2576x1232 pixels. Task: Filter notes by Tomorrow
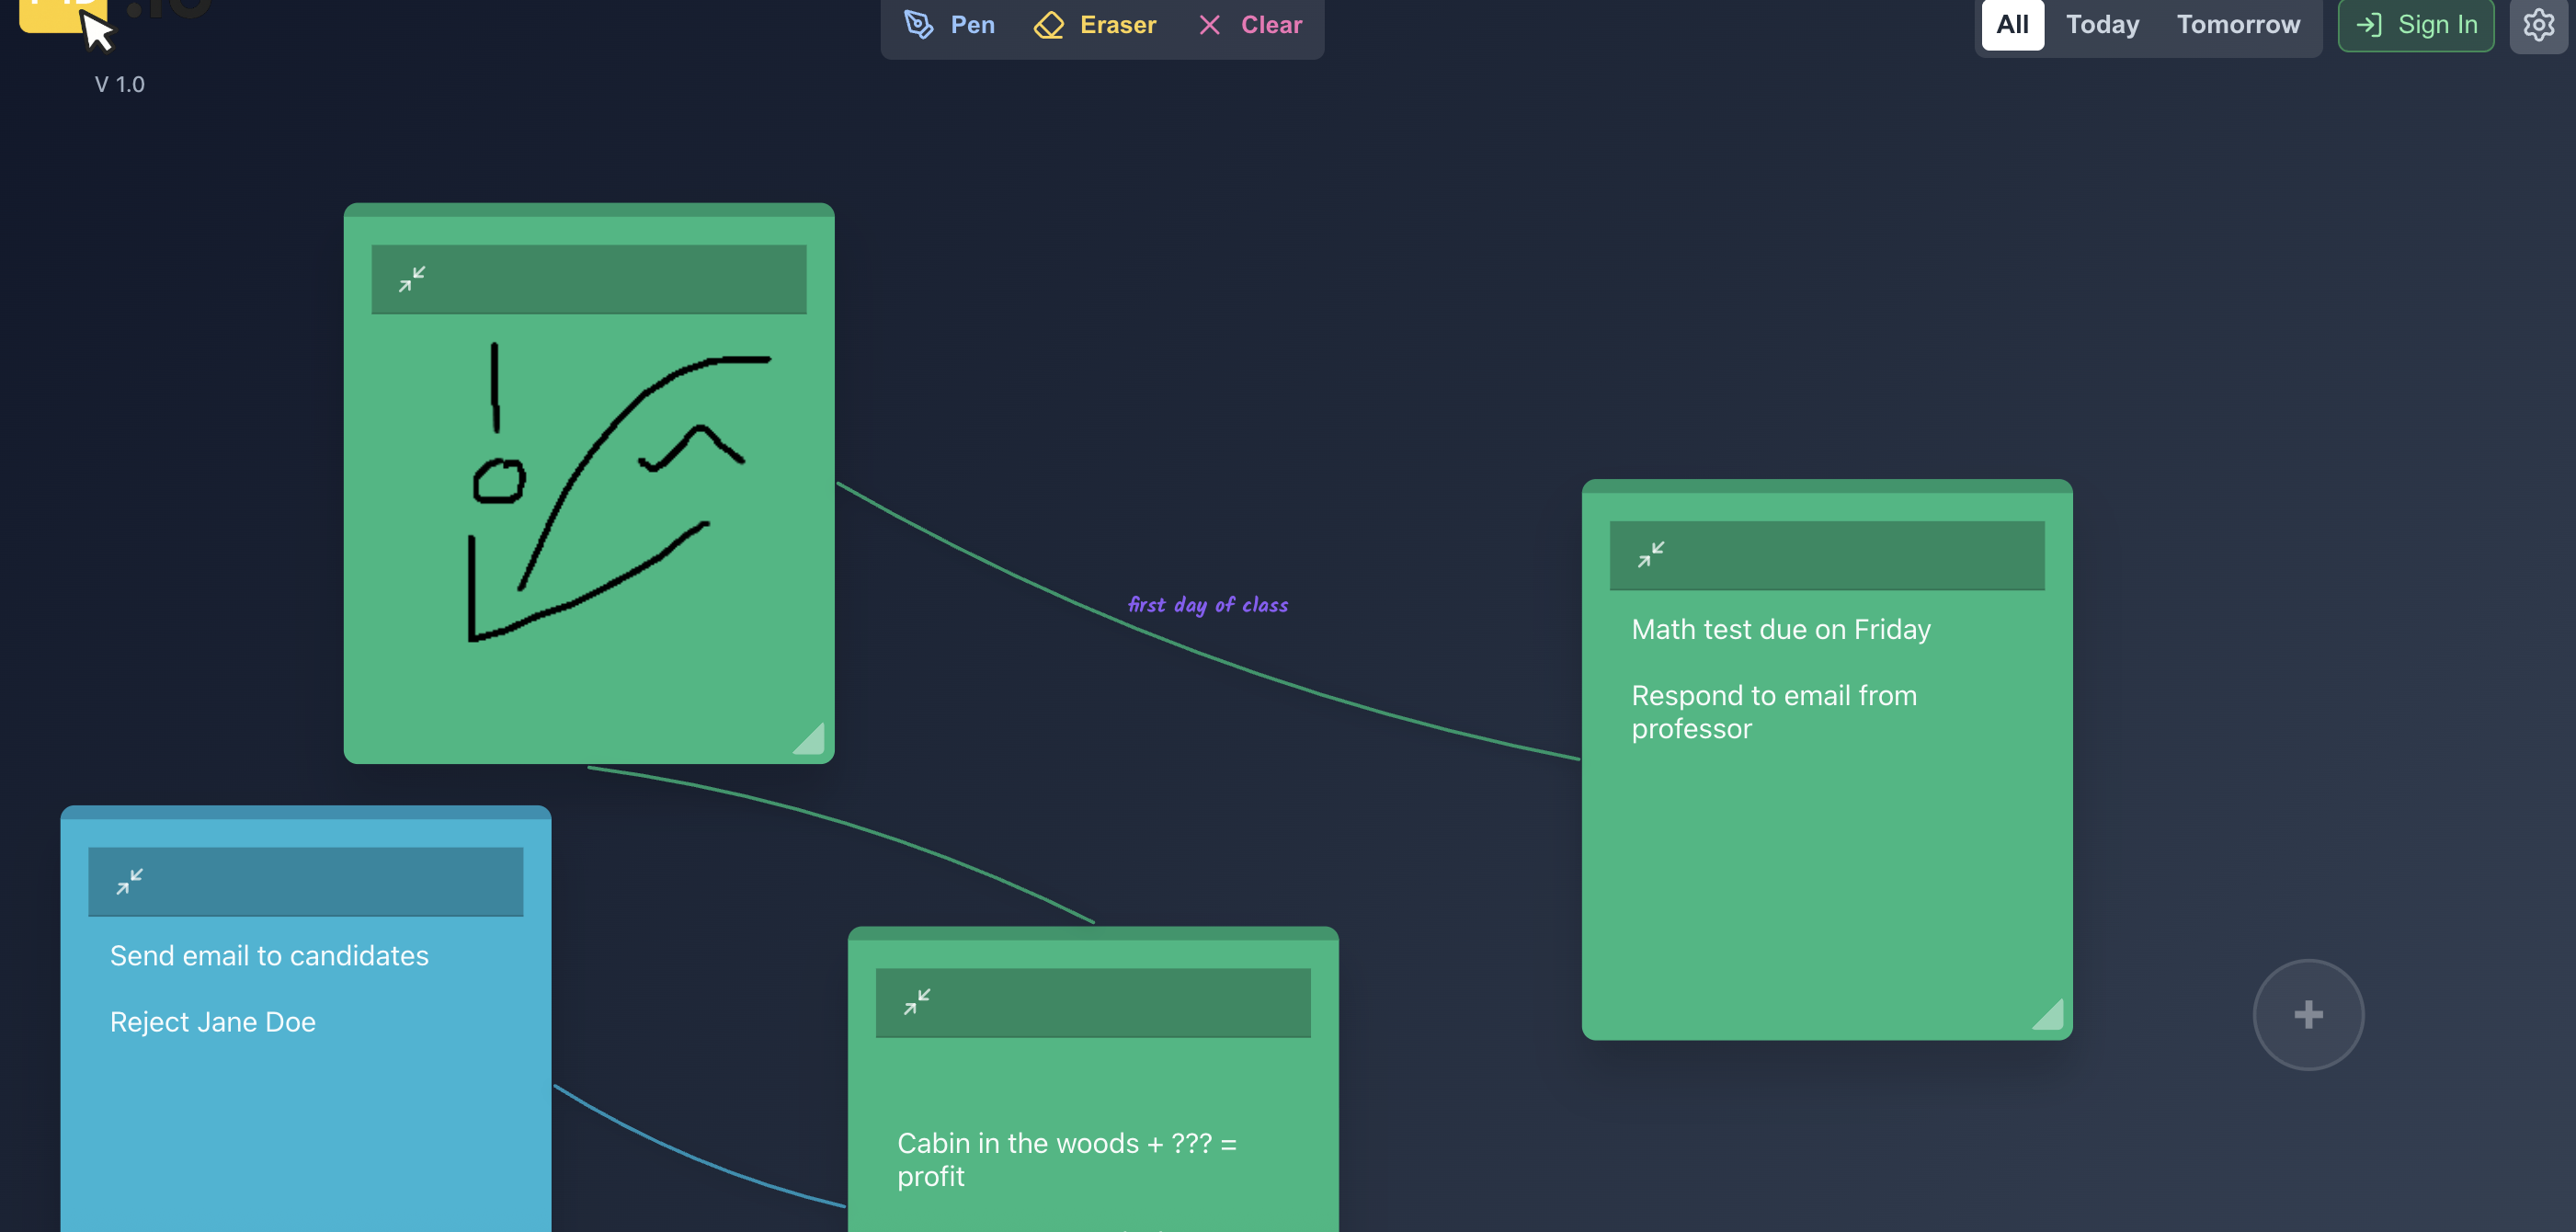click(2238, 25)
